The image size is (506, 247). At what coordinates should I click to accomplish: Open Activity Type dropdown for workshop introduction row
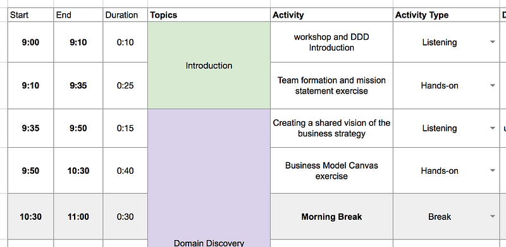(x=492, y=42)
